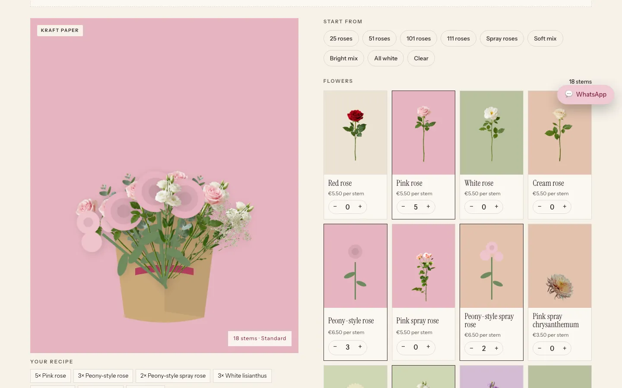Remove one Peony-style rose stem
Image resolution: width=622 pixels, height=388 pixels.
pos(335,347)
